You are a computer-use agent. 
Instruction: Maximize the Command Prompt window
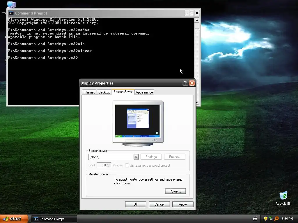pos(191,13)
